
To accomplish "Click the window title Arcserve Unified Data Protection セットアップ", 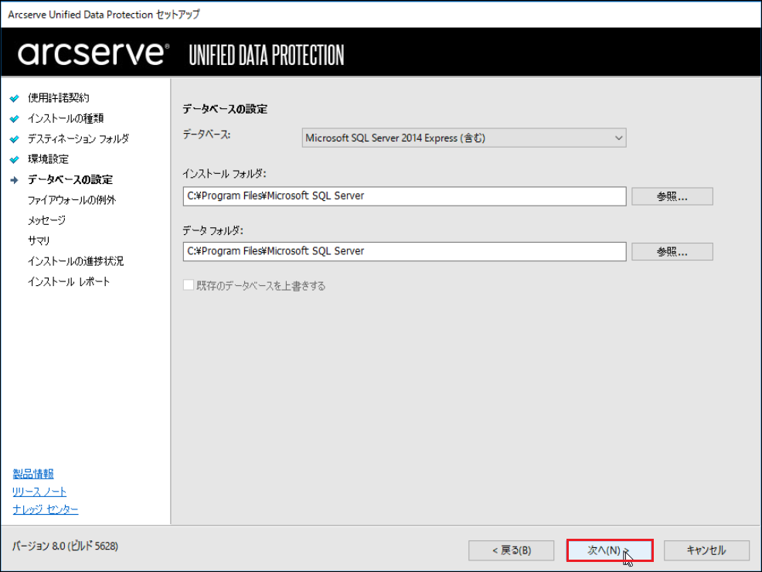I will tap(104, 15).
